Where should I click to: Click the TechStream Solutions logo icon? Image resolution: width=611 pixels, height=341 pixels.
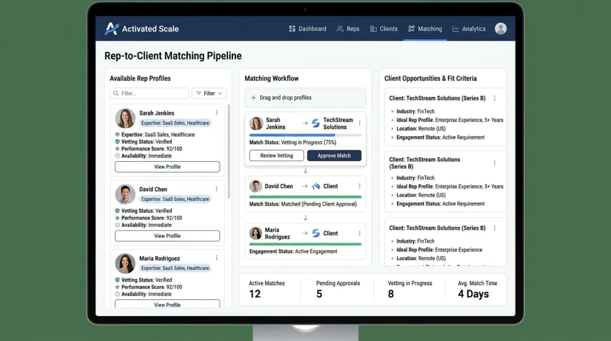pyautogui.click(x=316, y=123)
